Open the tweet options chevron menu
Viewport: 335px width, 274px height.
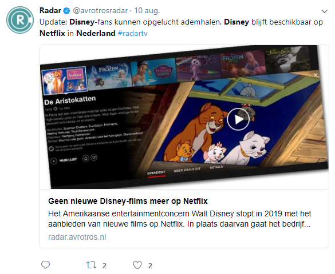coord(324,11)
